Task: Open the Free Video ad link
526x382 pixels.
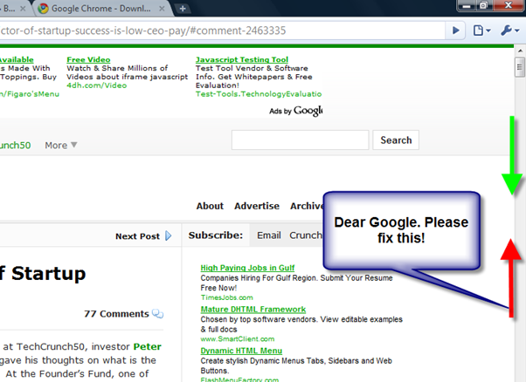Action: coord(88,59)
